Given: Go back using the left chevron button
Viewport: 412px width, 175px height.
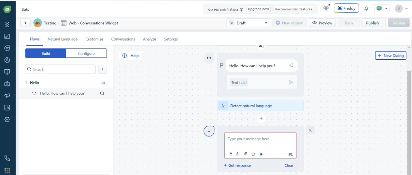Looking at the screenshot, I should coord(25,23).
